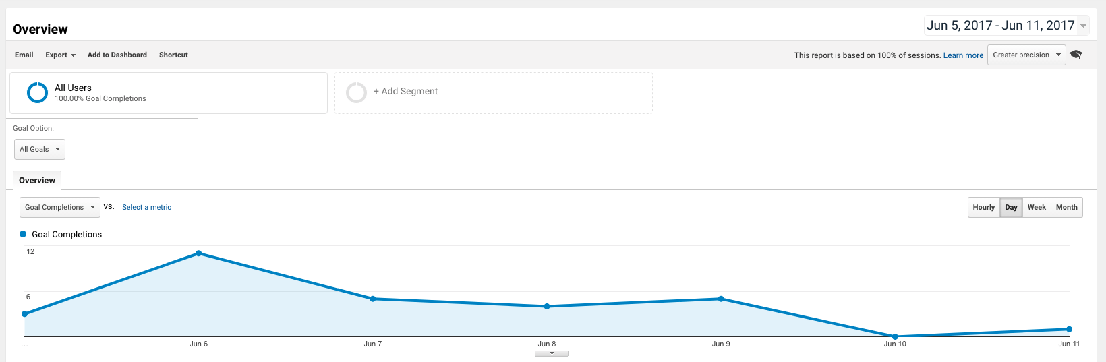Select the Overview tab

pos(37,180)
